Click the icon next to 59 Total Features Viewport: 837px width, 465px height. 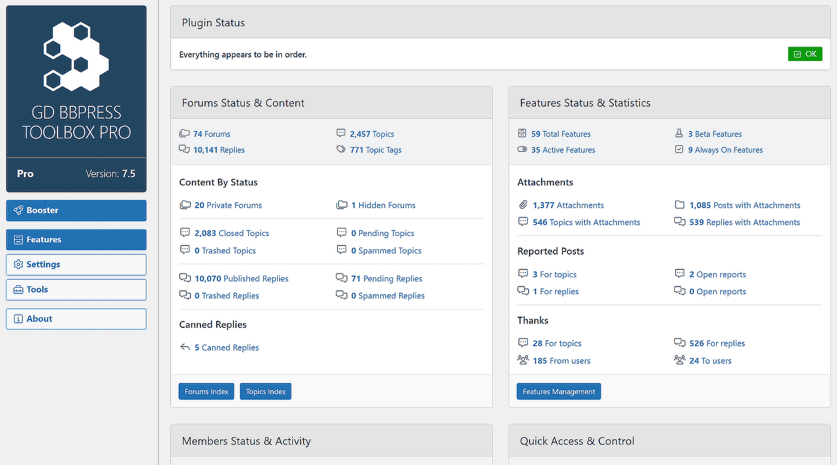tap(522, 134)
